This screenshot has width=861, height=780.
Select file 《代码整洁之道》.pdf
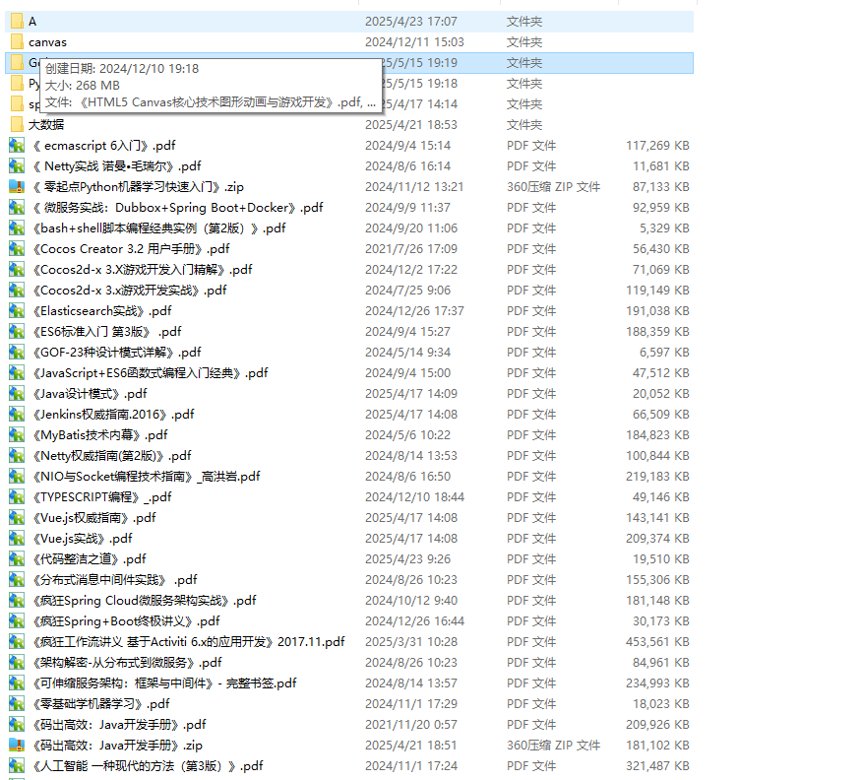point(90,559)
